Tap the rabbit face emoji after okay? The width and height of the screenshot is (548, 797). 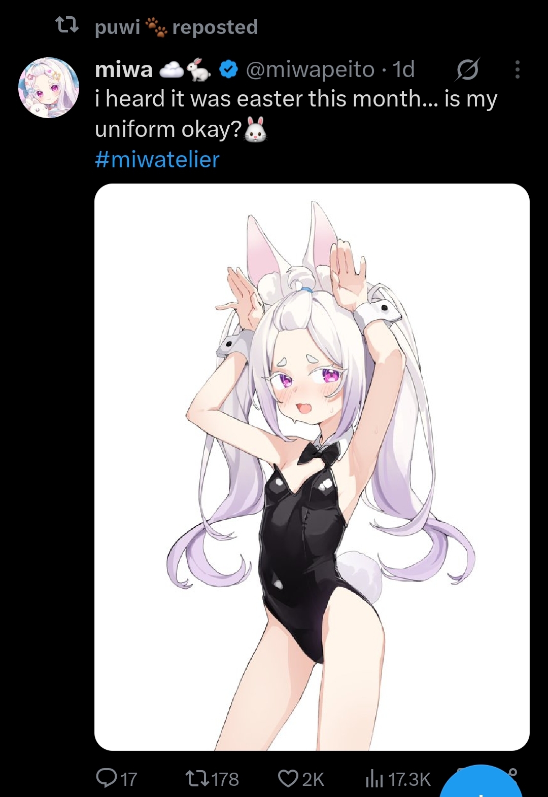(256, 129)
